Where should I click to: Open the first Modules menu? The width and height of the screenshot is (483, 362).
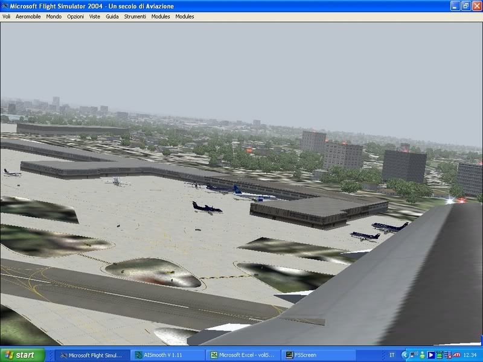point(161,17)
